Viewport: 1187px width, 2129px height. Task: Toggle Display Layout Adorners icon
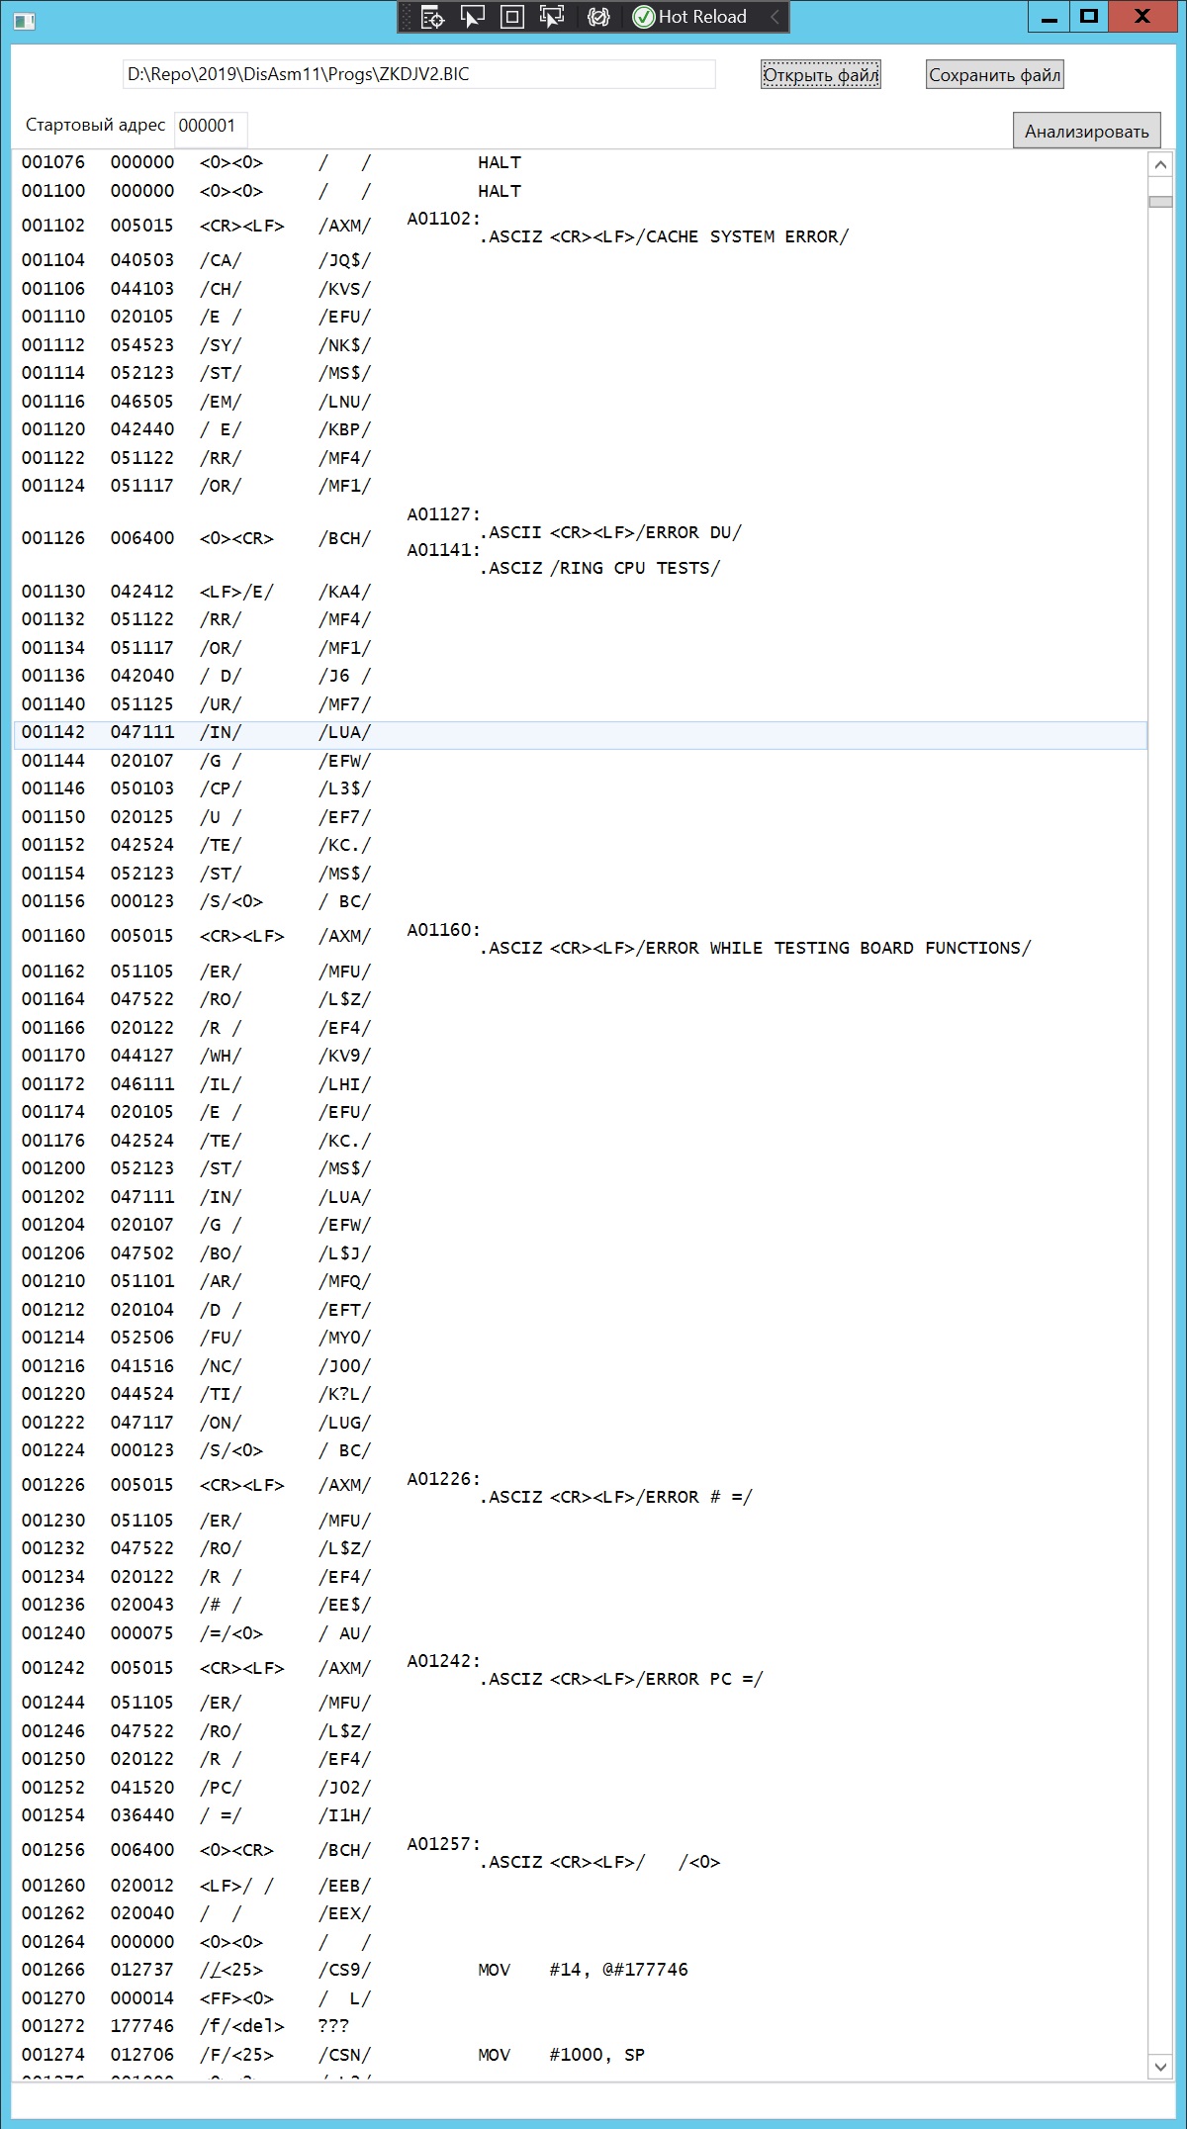(x=512, y=17)
